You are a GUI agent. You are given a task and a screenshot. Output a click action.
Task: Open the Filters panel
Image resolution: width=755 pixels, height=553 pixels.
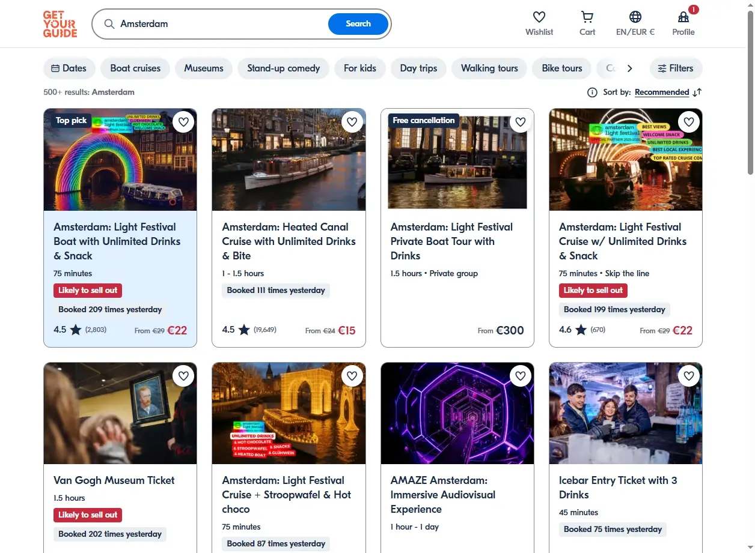tap(676, 68)
